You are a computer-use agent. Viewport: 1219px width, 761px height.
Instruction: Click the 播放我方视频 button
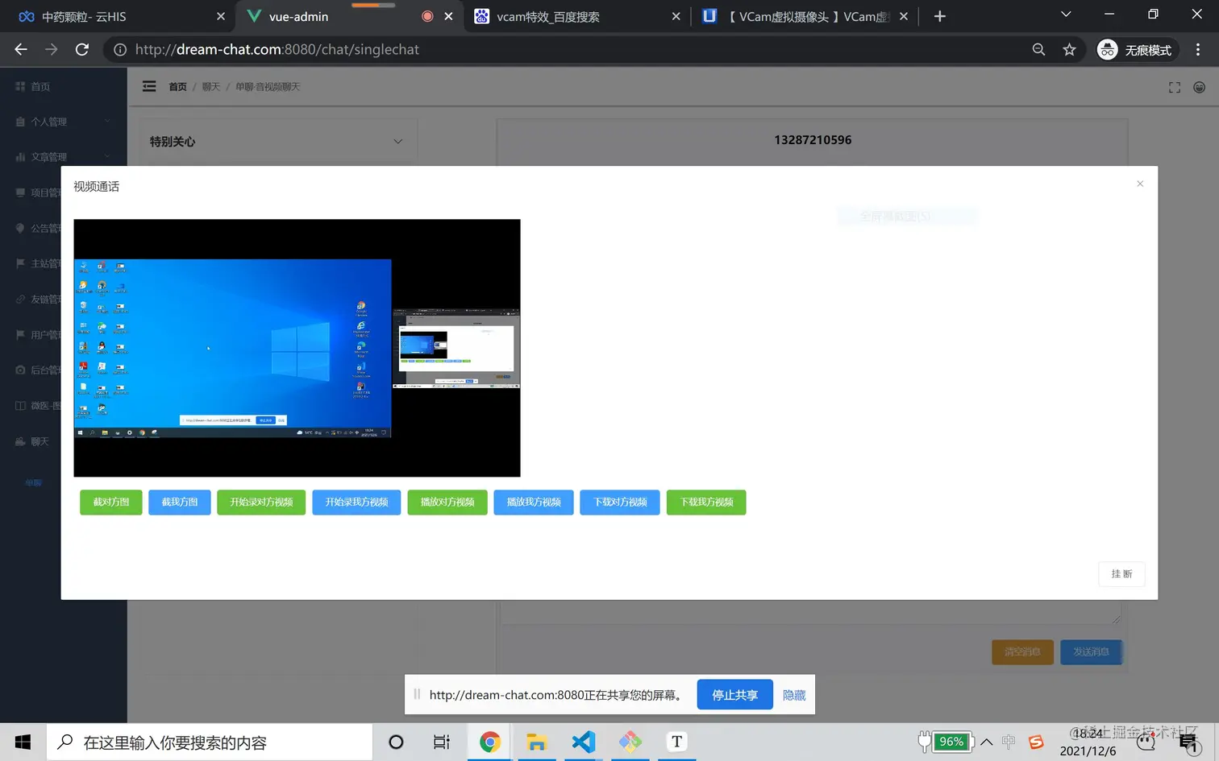click(534, 502)
